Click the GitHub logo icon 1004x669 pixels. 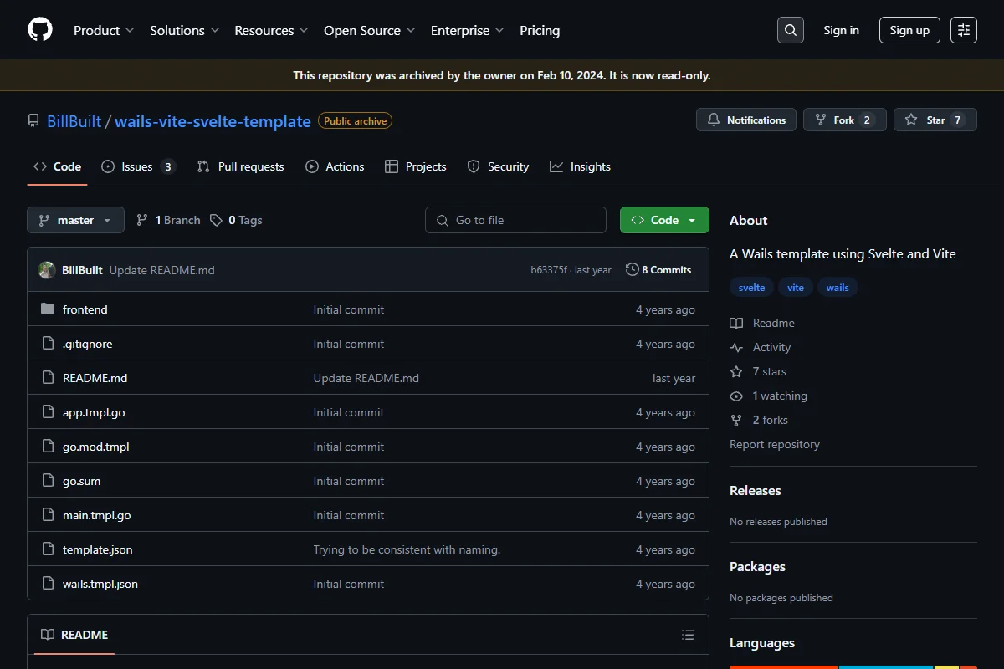(x=40, y=30)
